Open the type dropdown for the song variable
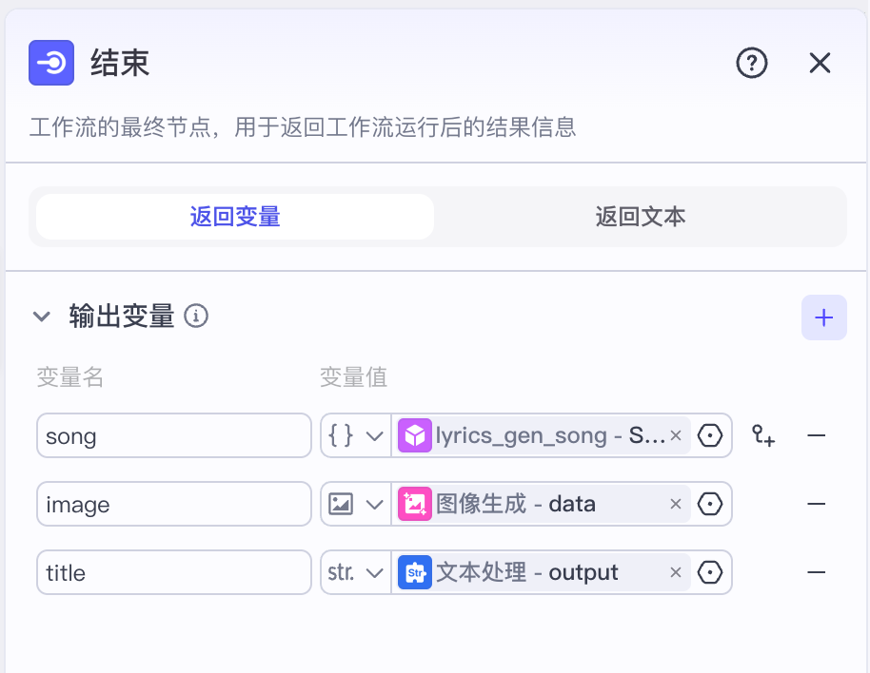870x673 pixels. tap(371, 435)
